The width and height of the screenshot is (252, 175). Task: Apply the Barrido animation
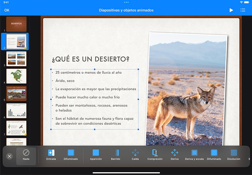115,155
